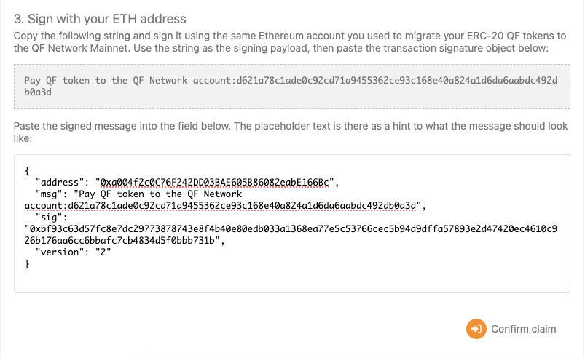Click the opening curly brace in the textarea

[x=27, y=170]
